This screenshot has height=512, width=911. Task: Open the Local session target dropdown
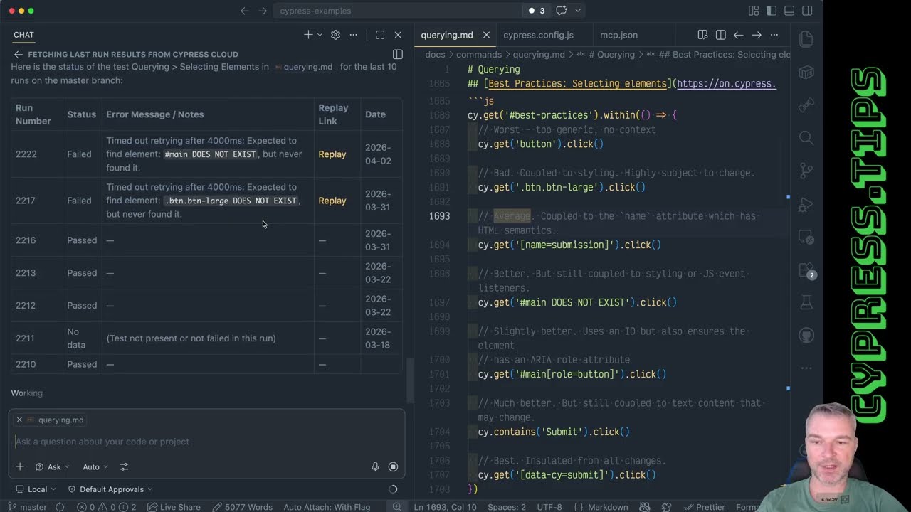point(34,489)
